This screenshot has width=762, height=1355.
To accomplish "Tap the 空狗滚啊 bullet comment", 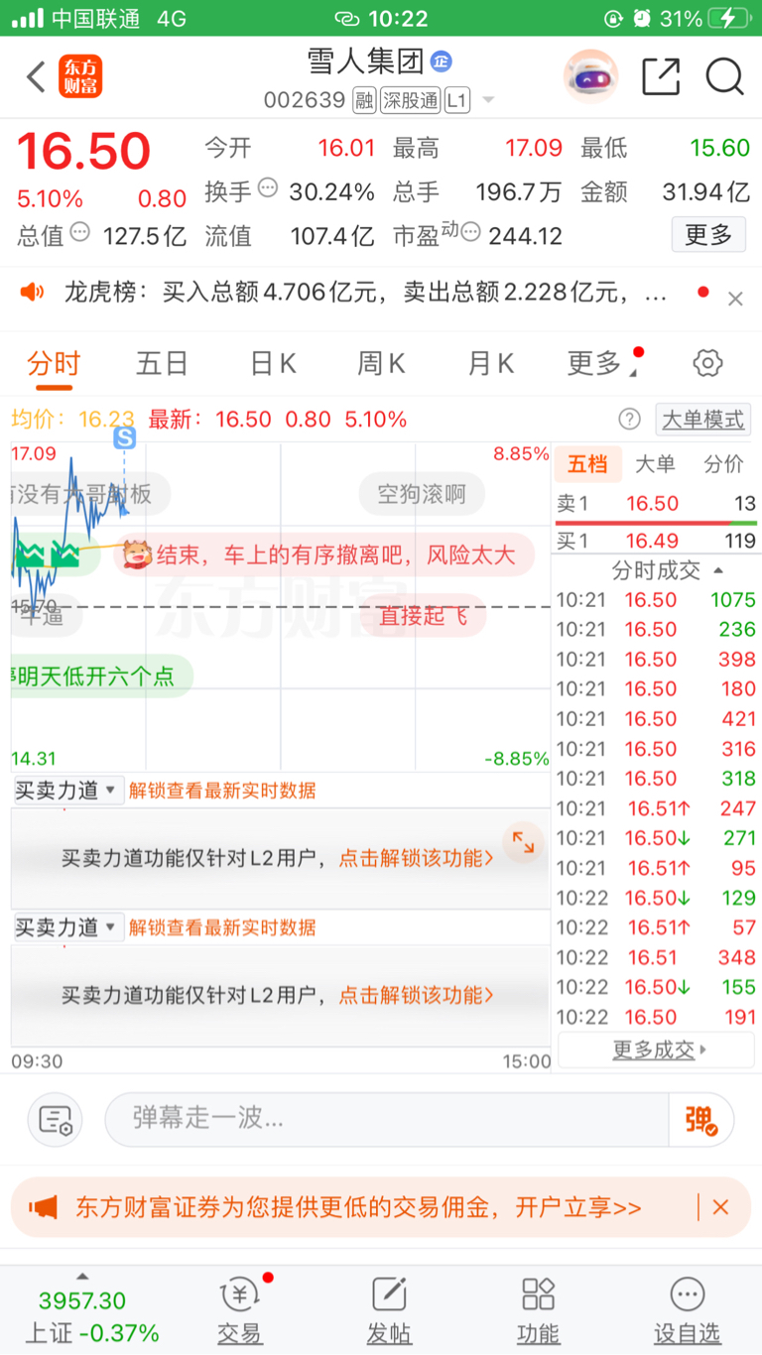I will click(422, 493).
